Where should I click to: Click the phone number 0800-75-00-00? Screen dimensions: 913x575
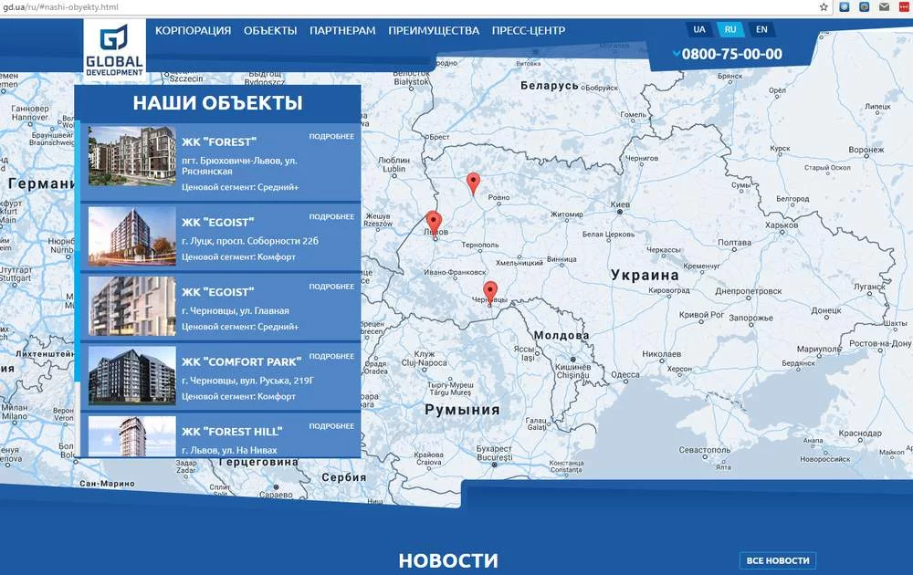click(732, 54)
